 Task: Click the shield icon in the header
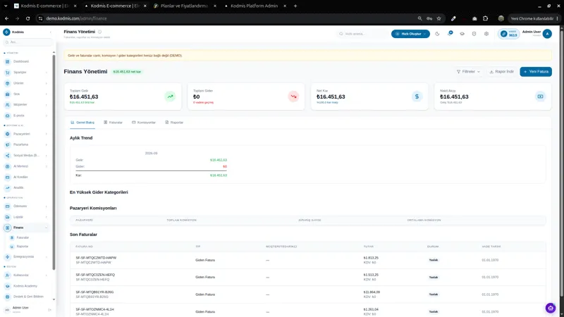tap(474, 34)
